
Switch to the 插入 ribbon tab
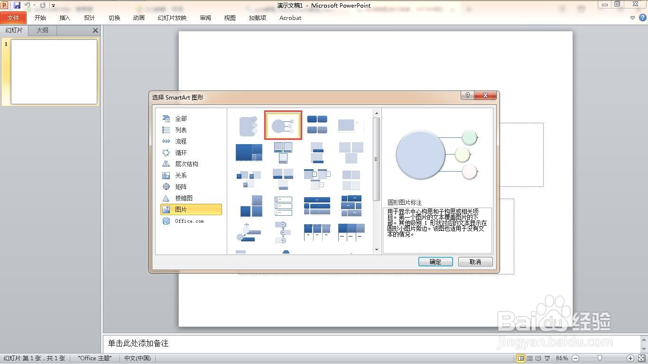coord(65,18)
